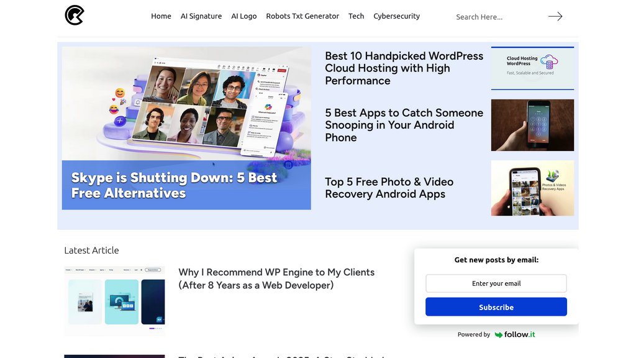Open the Home menu item
The image size is (636, 358).
[161, 16]
